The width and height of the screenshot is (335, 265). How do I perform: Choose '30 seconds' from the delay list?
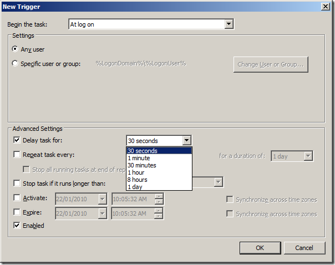(x=159, y=151)
